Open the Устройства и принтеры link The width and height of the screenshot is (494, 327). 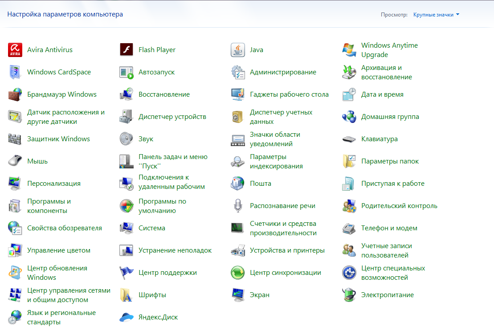287,250
